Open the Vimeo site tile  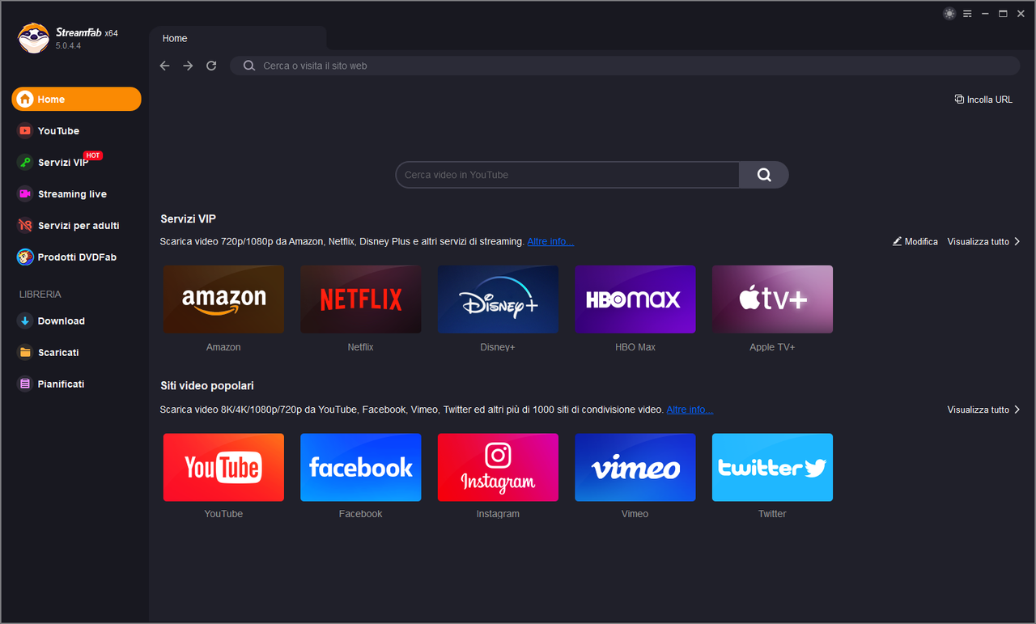pyautogui.click(x=635, y=467)
